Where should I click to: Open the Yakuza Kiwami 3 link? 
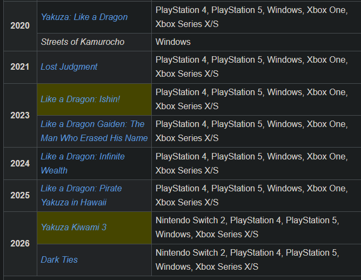73,228
